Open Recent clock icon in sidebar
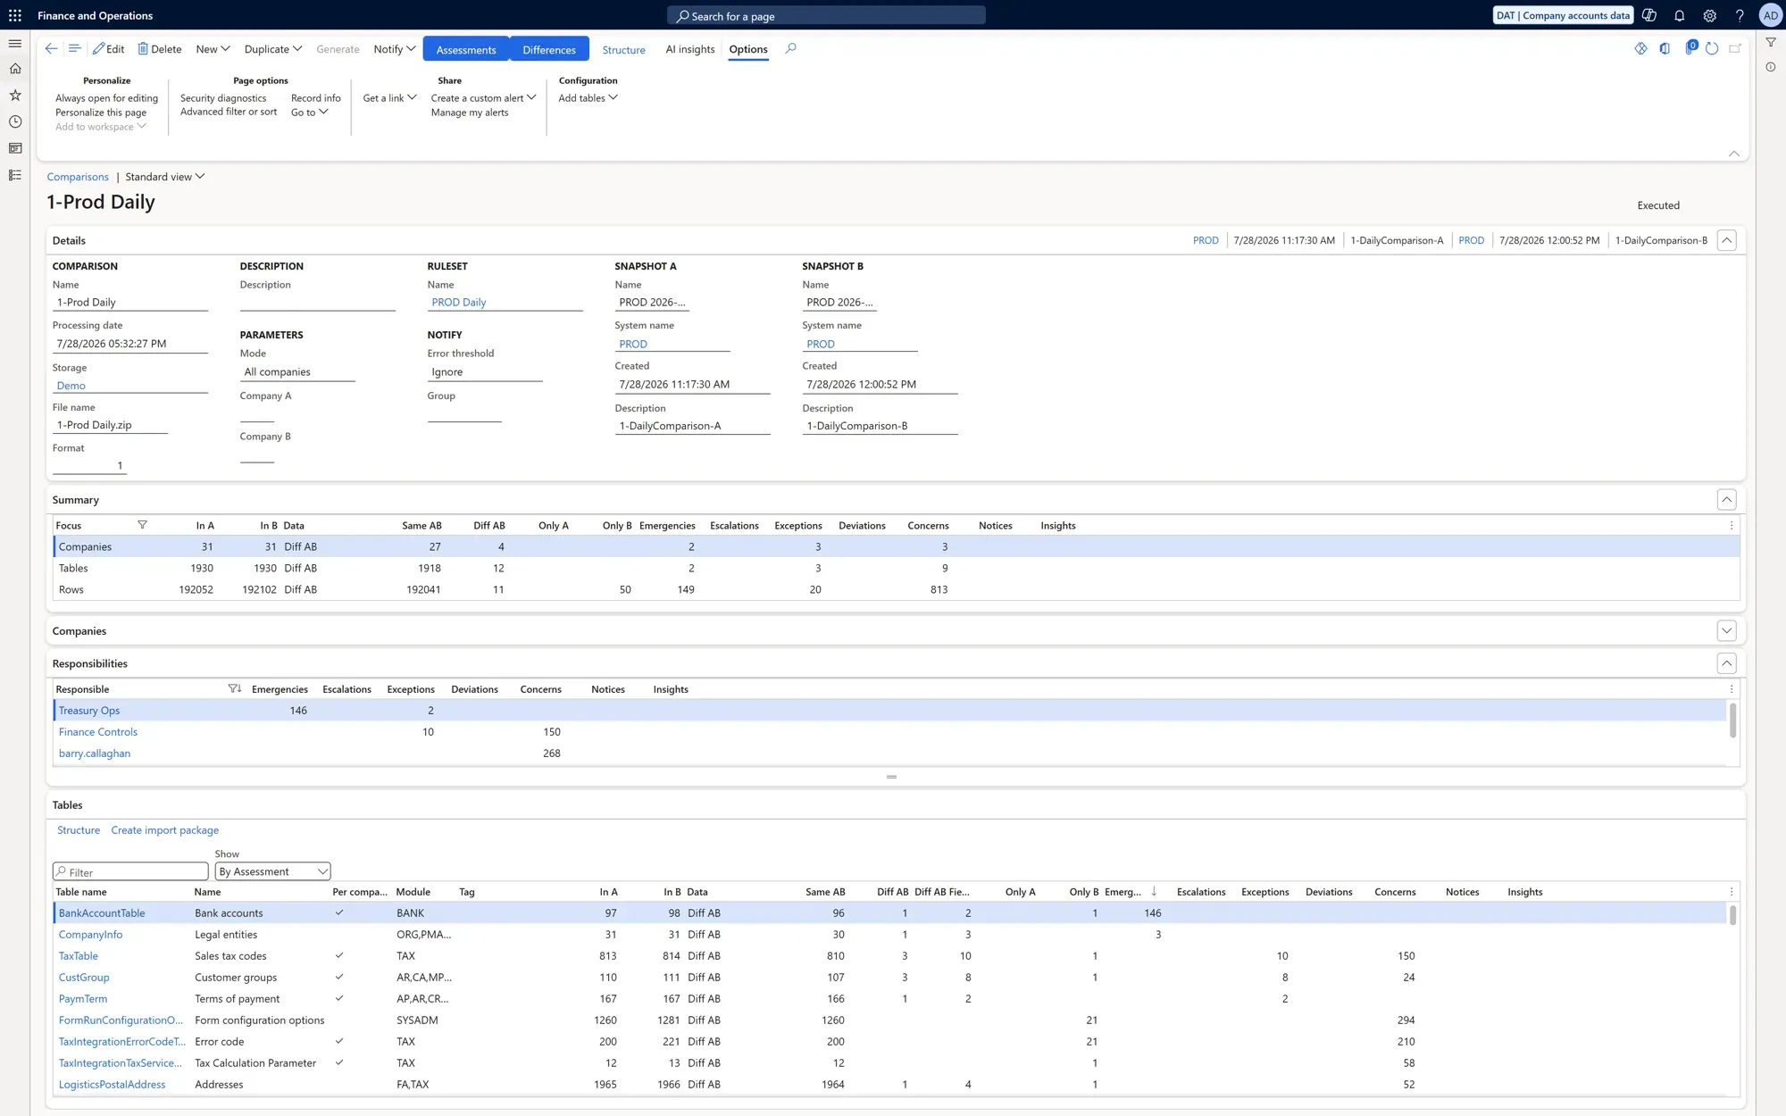The width and height of the screenshot is (1786, 1116). point(15,121)
